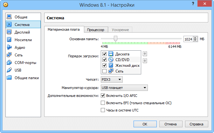This screenshot has height=133, width=214.
Task: Open Общие папки settings category
Action: click(23, 78)
